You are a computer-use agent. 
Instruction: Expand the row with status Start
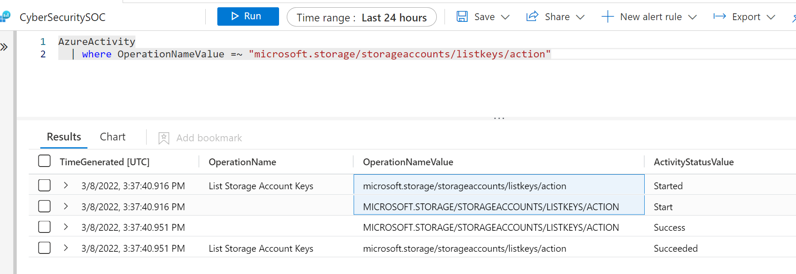pyautogui.click(x=66, y=206)
